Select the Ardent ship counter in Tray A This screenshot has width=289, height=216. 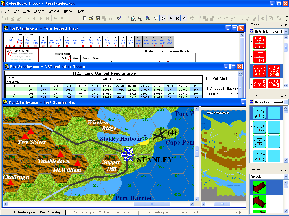pos(260,56)
